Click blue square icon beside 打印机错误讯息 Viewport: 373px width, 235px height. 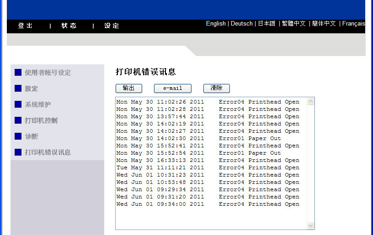[x=18, y=152]
